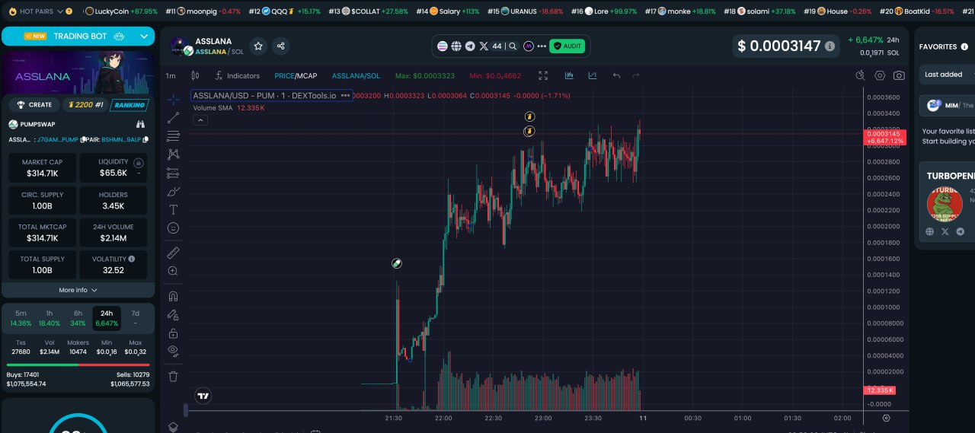The height and width of the screenshot is (433, 975).
Task: Take a chart snapshot with camera icon
Action: click(899, 75)
